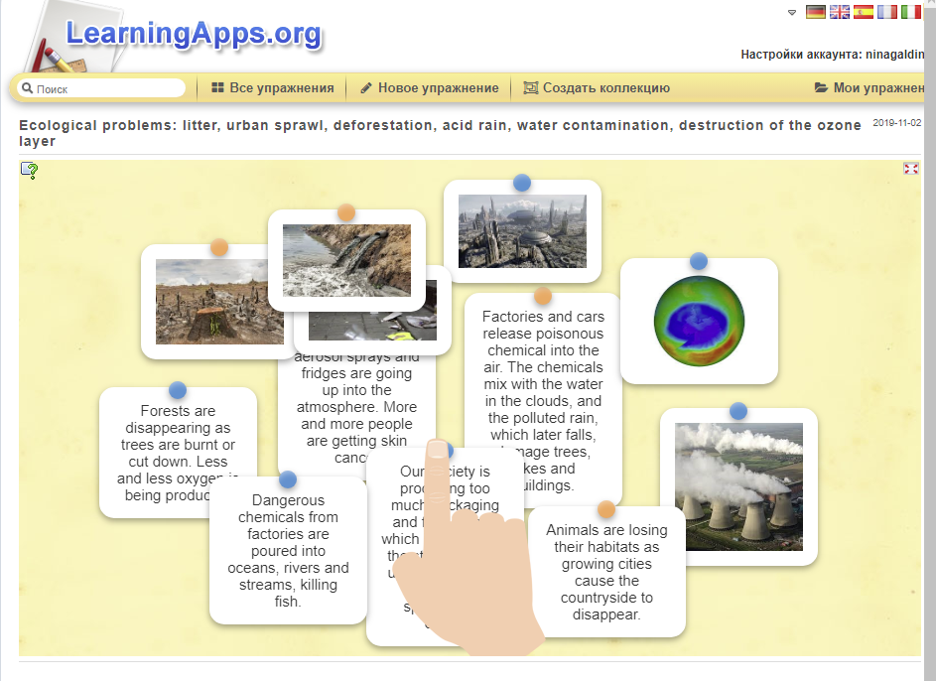Click the orange pin on the 'Animals are losing' card
Viewport: 936px width, 681px height.
tap(606, 509)
